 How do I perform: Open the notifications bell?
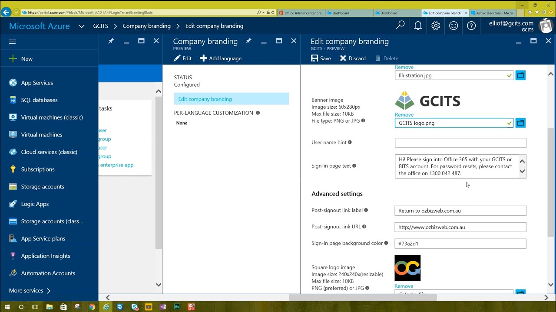tap(418, 26)
